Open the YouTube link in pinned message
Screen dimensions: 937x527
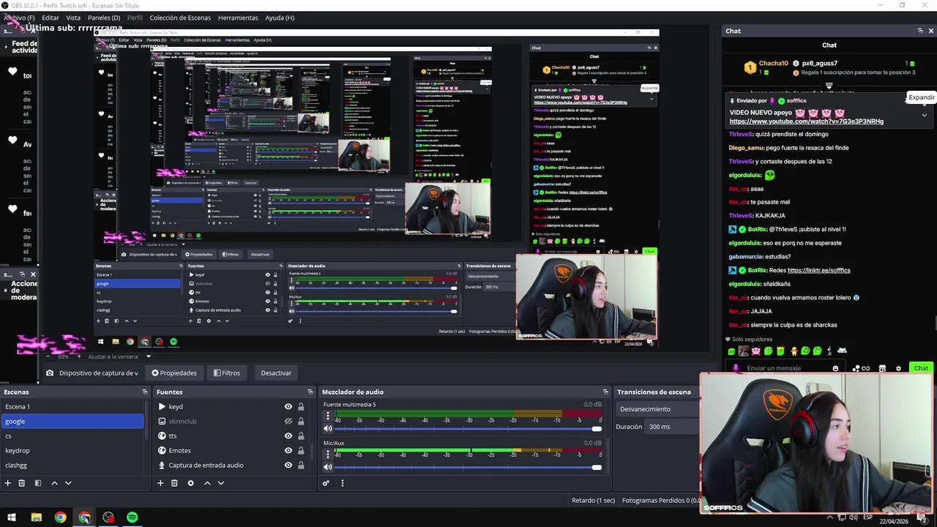(806, 122)
